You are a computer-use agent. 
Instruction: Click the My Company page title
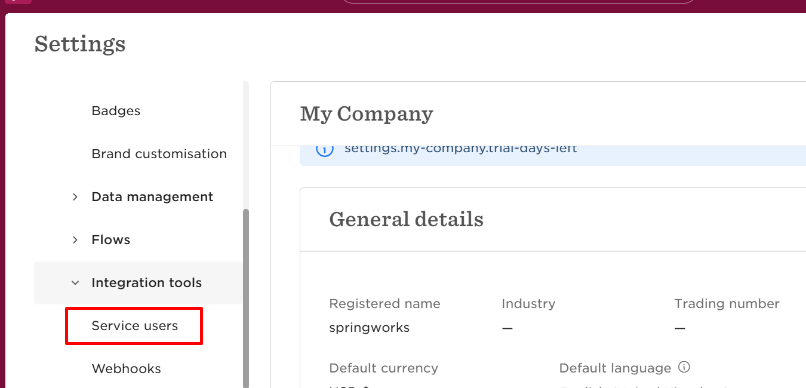point(367,113)
